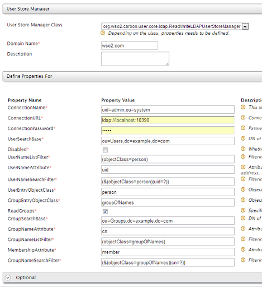Screen dimensions: 262x287
Task: Click the 'User Store Manager' section header
Action: (x=132, y=9)
